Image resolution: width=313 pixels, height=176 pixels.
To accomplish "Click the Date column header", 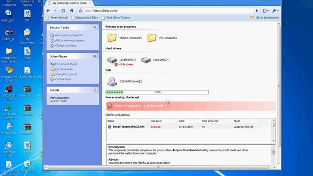I will (x=181, y=121).
